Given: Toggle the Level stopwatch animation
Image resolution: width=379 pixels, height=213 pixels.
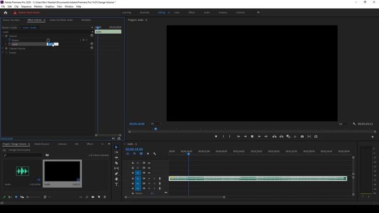Looking at the screenshot, I should coord(9,44).
